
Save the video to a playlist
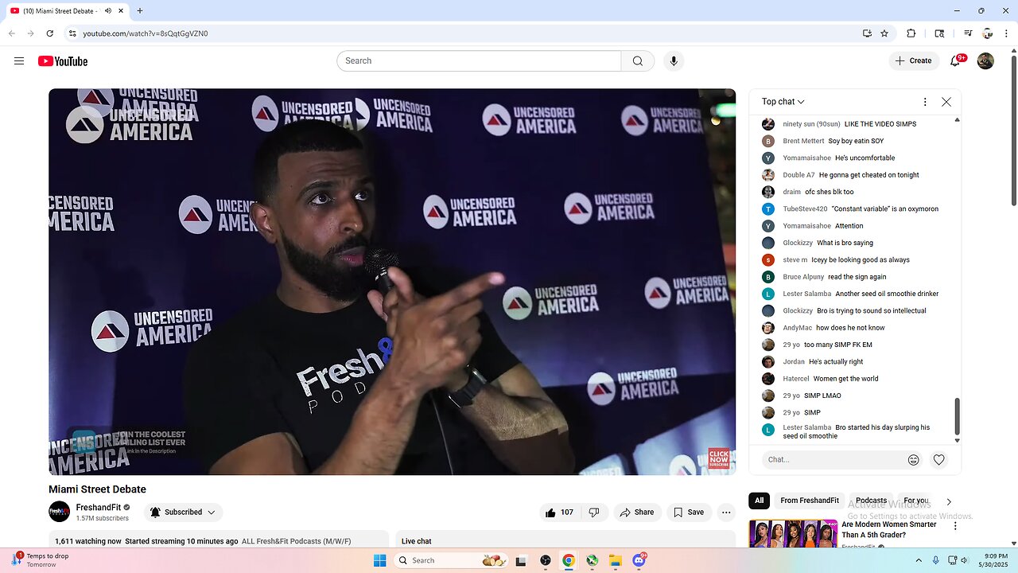pos(689,513)
